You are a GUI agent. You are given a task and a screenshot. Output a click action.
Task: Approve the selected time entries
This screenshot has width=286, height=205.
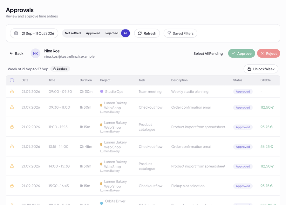(x=242, y=53)
